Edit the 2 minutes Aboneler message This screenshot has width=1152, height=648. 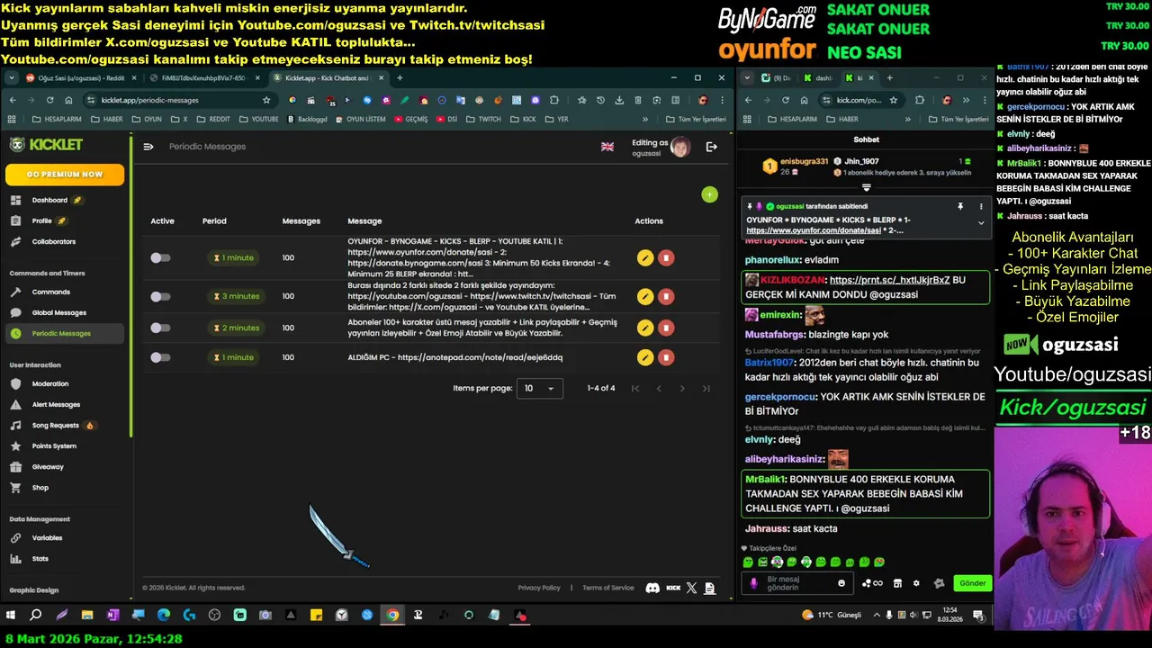[x=644, y=328]
